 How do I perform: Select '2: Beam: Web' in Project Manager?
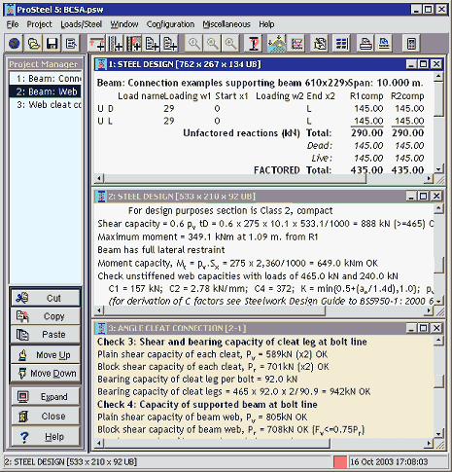pyautogui.click(x=46, y=91)
